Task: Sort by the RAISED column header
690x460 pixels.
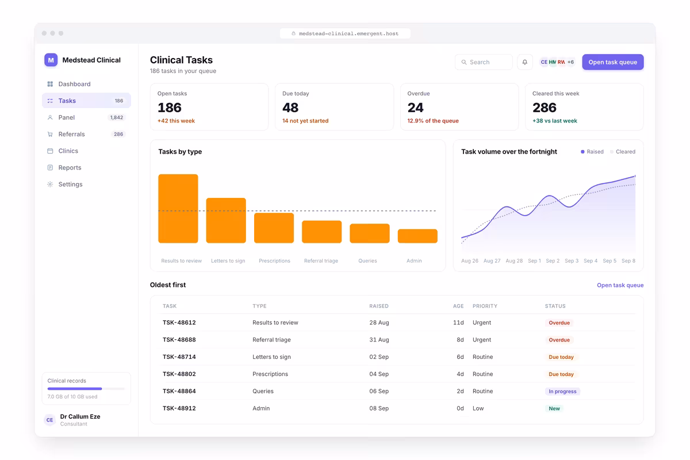Action: point(379,306)
